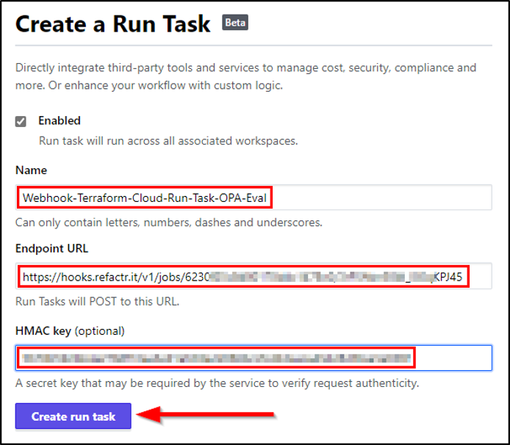Click the HMAC key (optional) label
510x445 pixels.
click(70, 330)
